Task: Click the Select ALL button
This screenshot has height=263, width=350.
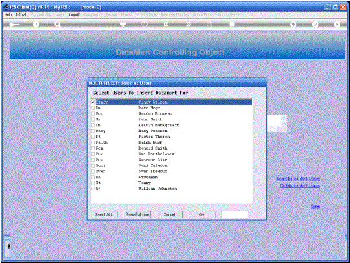Action: (104, 214)
